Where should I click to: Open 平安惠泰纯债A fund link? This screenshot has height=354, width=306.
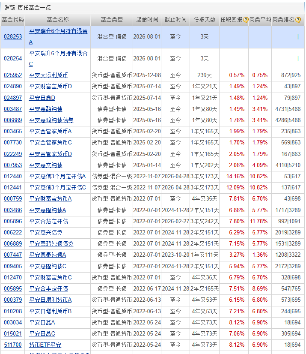pyautogui.click(x=48, y=255)
